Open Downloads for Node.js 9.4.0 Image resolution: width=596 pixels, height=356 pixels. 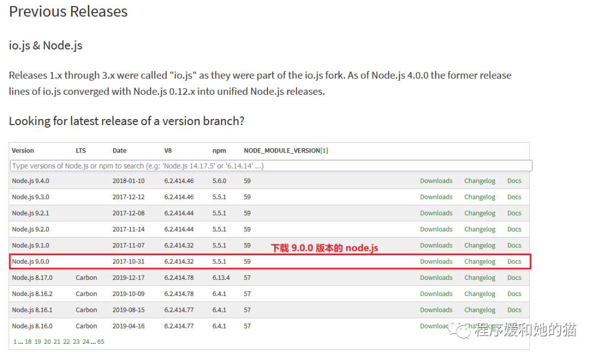point(436,181)
